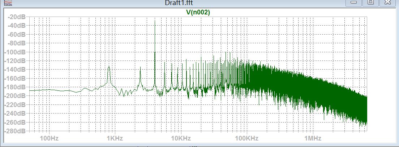Minimize the Draft1.fft window
This screenshot has width=399, height=147.
[x=354, y=3]
